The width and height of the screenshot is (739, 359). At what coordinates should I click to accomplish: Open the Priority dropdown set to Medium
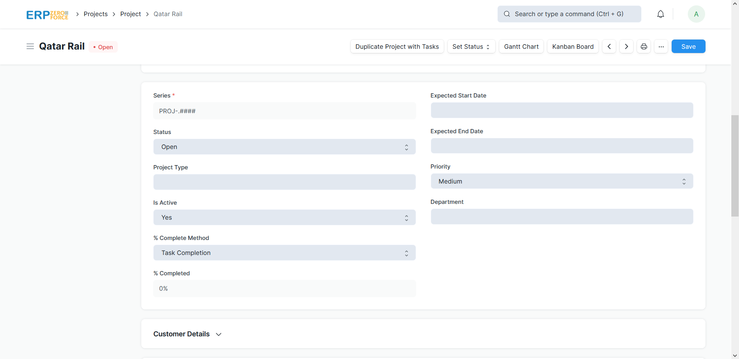click(x=562, y=181)
